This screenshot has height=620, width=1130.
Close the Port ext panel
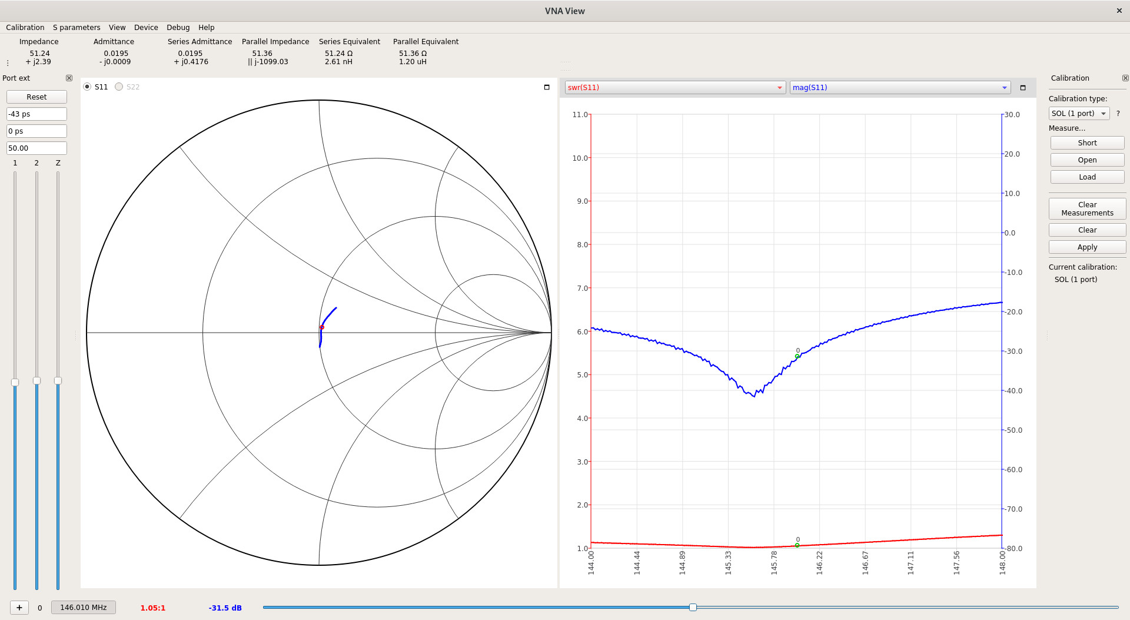click(x=69, y=78)
